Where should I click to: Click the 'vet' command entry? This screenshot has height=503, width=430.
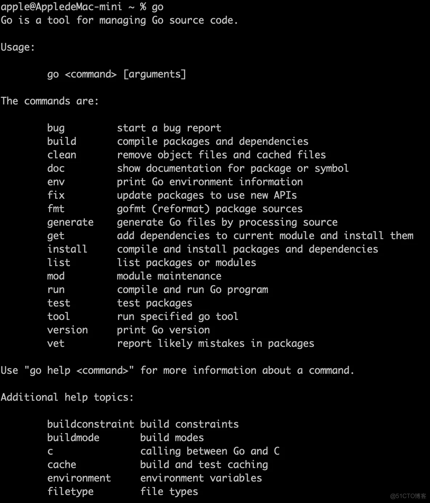point(56,343)
